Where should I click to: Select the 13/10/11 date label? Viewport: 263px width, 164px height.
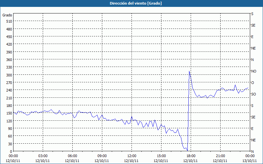point(250,161)
